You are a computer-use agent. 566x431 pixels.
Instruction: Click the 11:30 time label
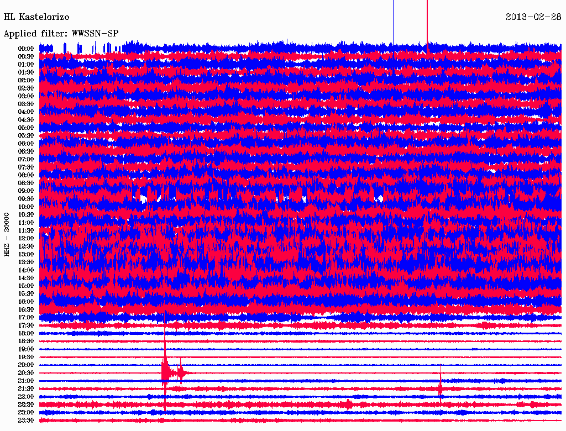tap(26, 230)
